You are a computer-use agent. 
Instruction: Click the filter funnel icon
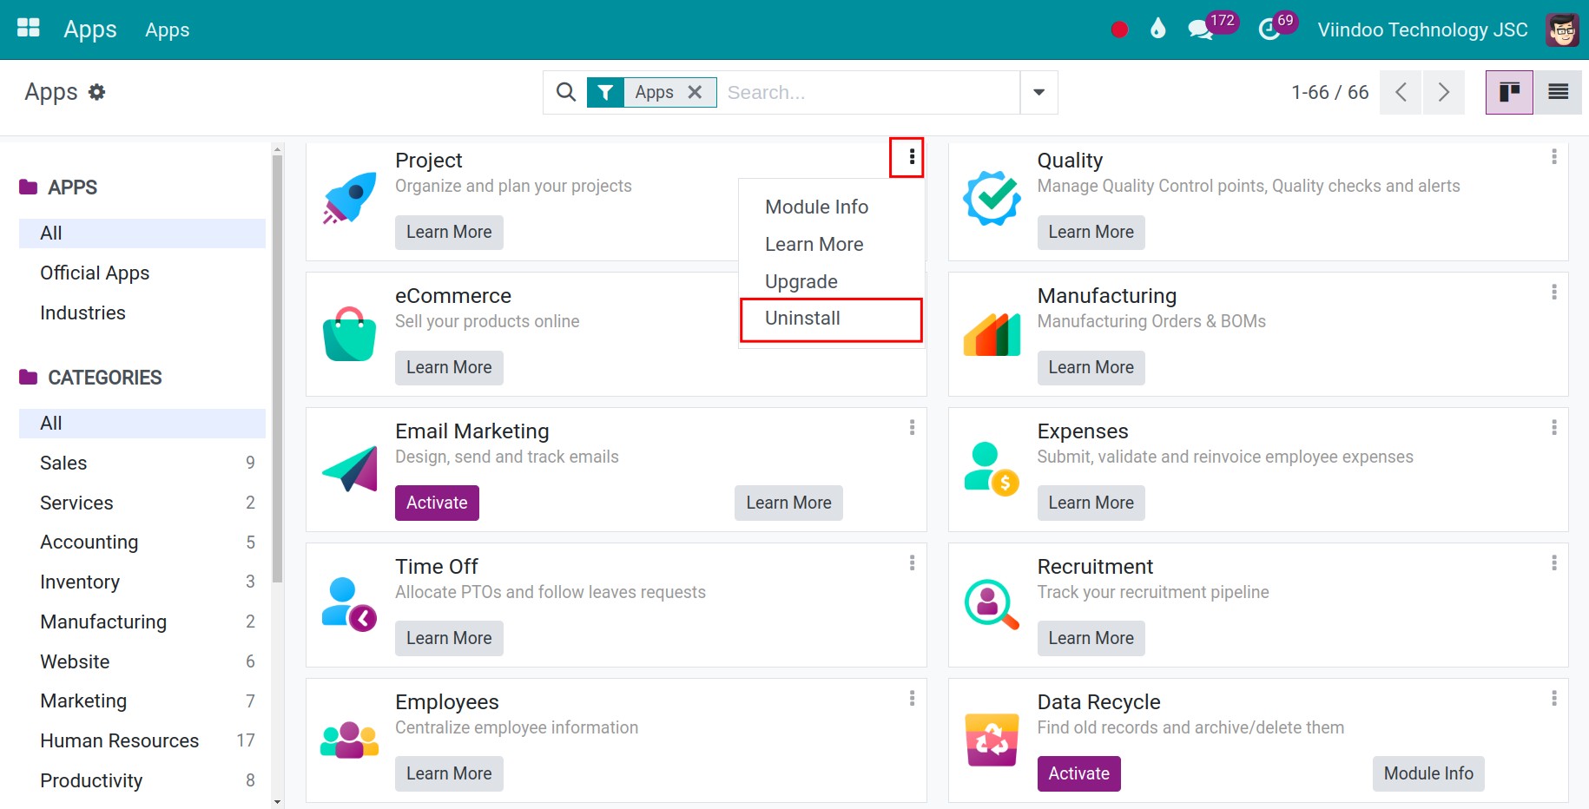click(605, 92)
